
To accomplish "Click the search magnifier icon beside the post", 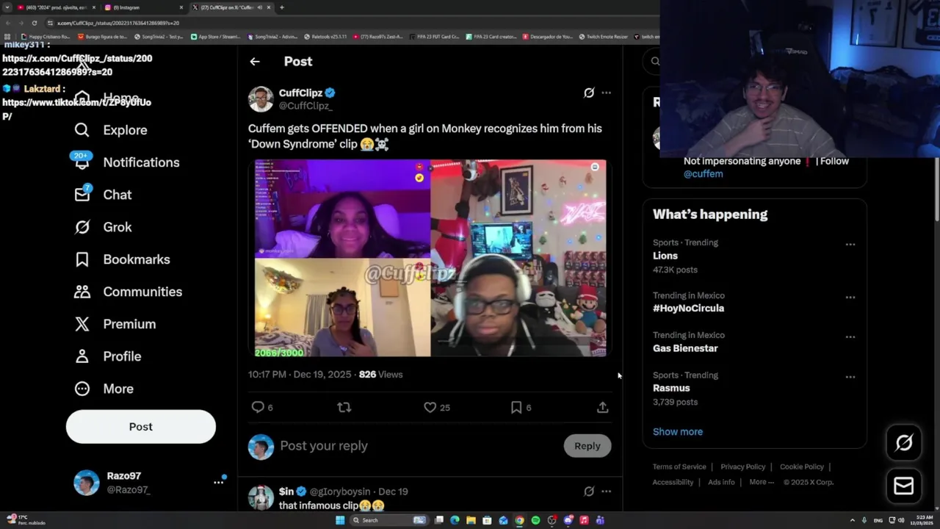I will click(655, 62).
